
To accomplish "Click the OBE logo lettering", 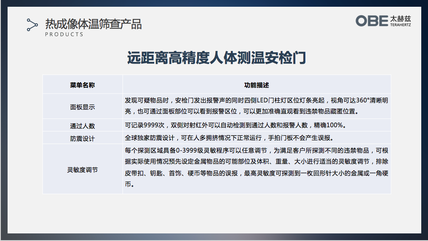I will [372, 21].
